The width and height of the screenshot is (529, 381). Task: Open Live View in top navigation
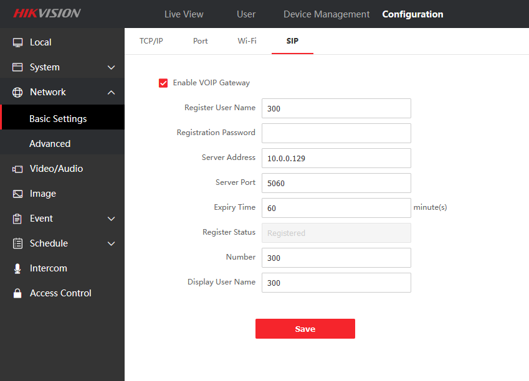coord(184,14)
